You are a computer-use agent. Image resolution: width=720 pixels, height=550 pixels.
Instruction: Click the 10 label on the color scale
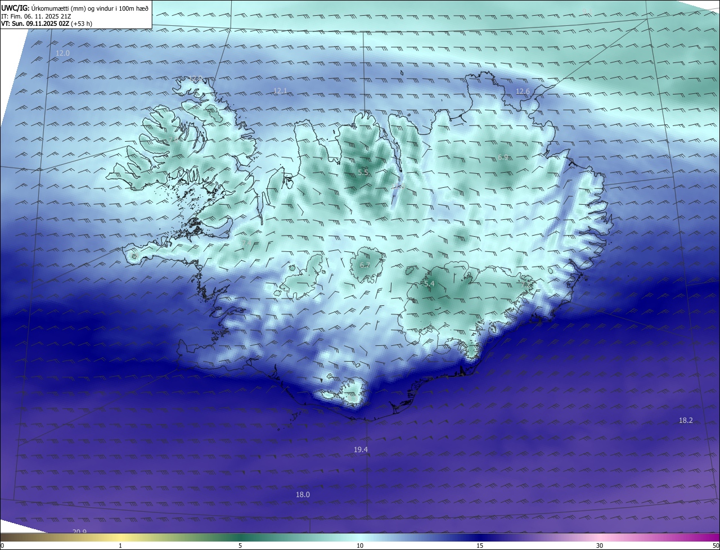(x=360, y=546)
